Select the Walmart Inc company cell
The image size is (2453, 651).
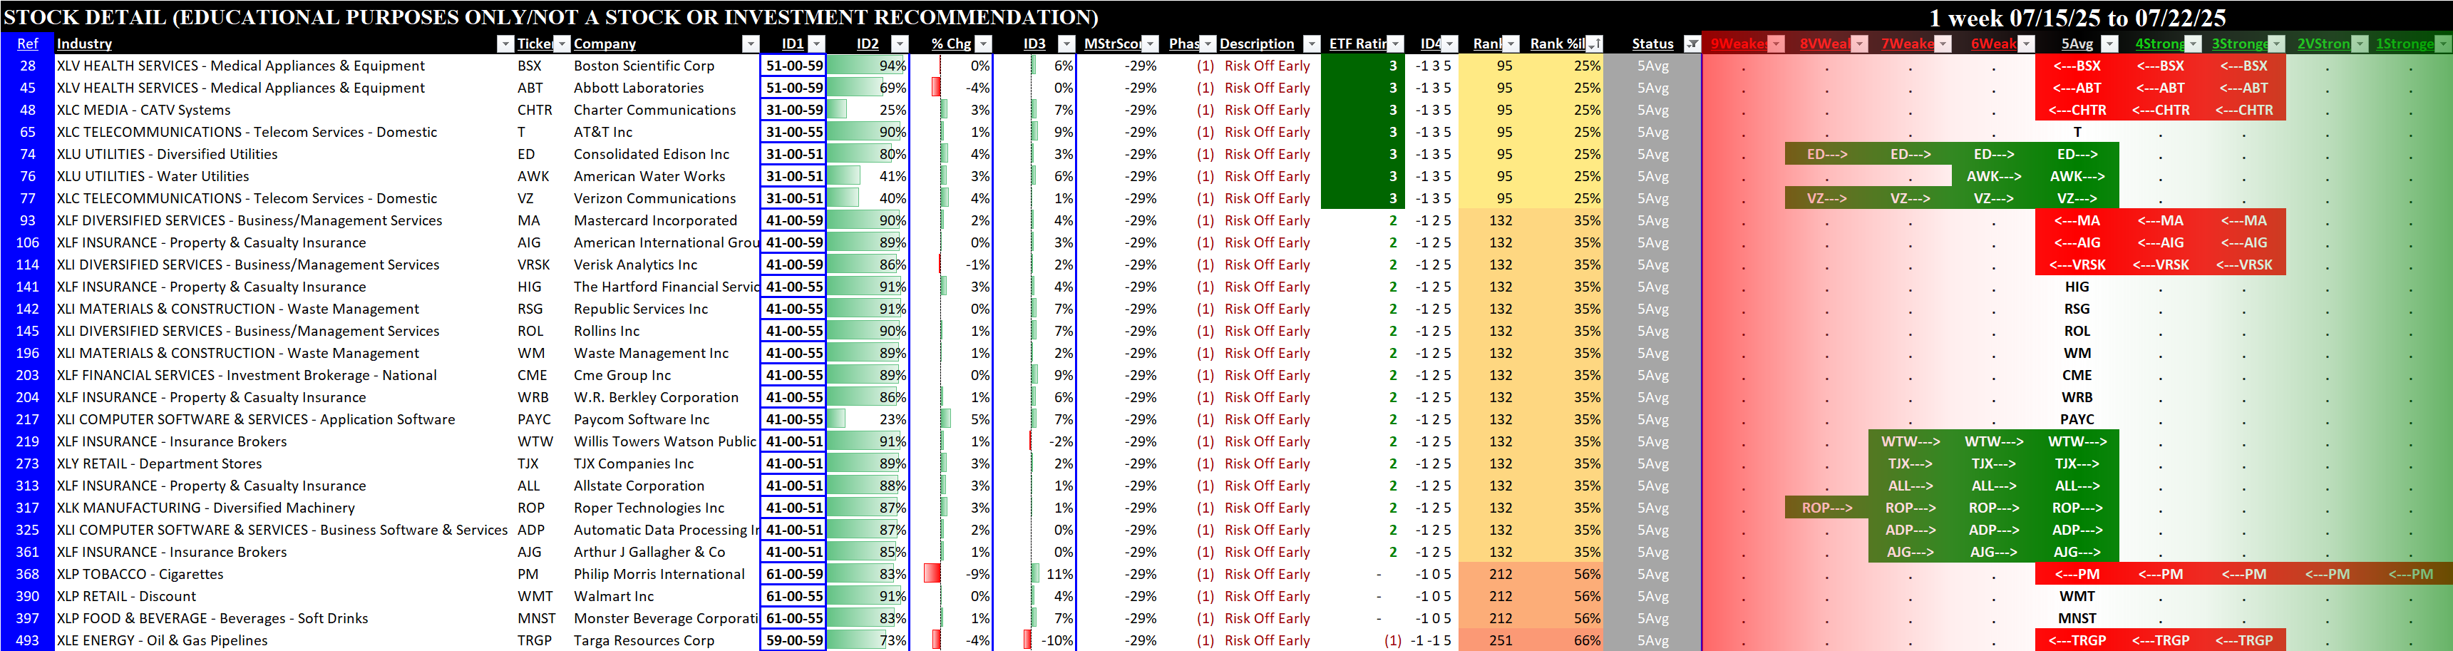613,595
